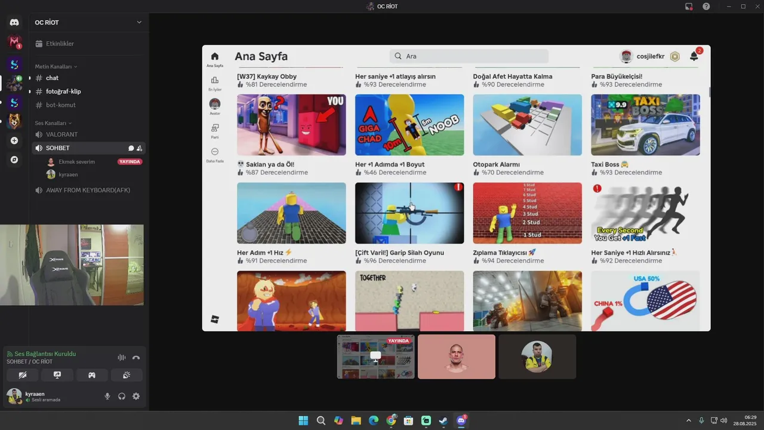Click the Ara search field

469,56
